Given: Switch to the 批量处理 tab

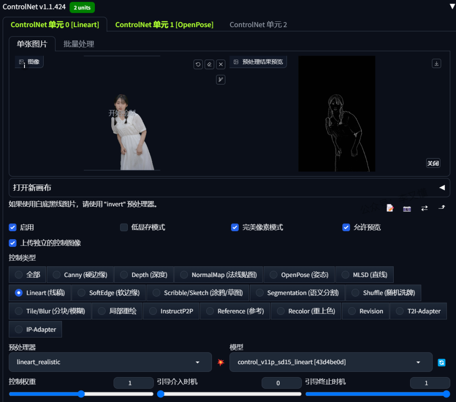Looking at the screenshot, I should [x=79, y=44].
